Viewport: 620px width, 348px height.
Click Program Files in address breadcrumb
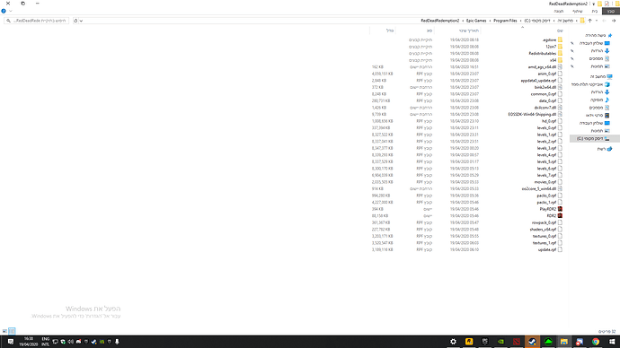pyautogui.click(x=505, y=21)
